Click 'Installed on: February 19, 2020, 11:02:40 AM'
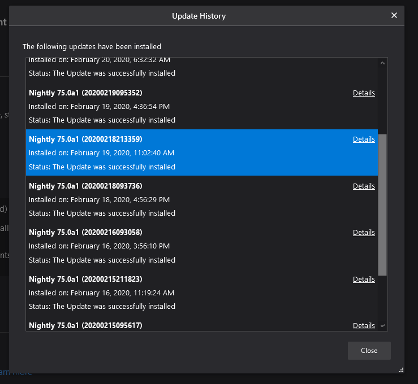This screenshot has height=384, width=418. 101,152
